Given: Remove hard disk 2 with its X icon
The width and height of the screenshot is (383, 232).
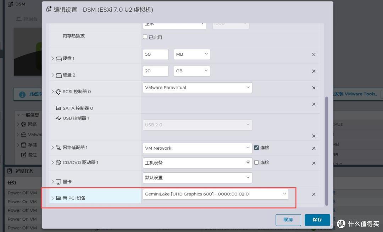Looking at the screenshot, I should point(314,71).
